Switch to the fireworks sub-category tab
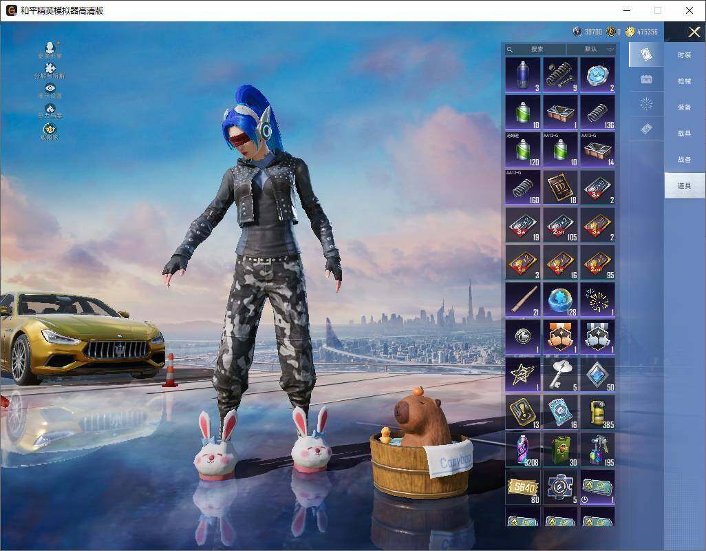706x551 pixels. point(646,104)
